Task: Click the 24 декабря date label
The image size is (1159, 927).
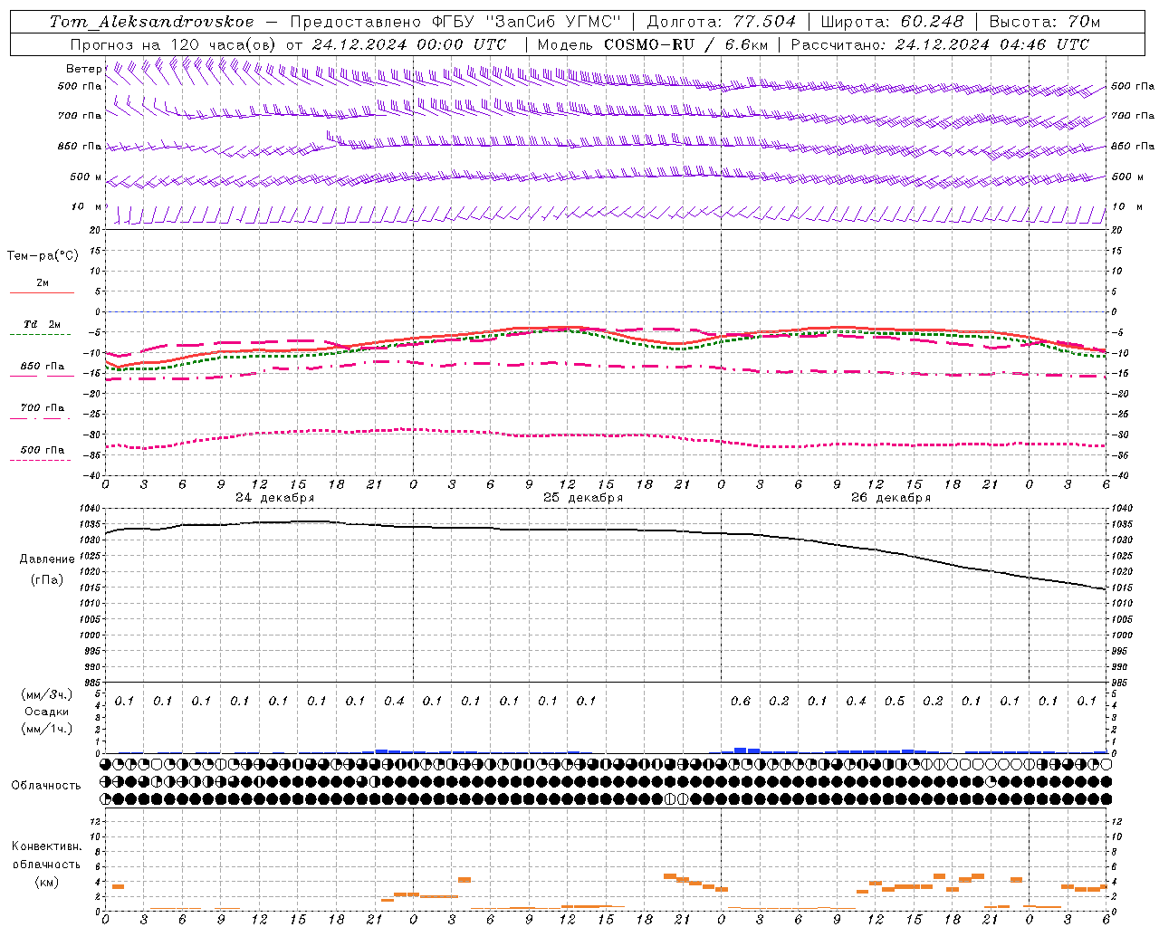Action: [x=274, y=498]
